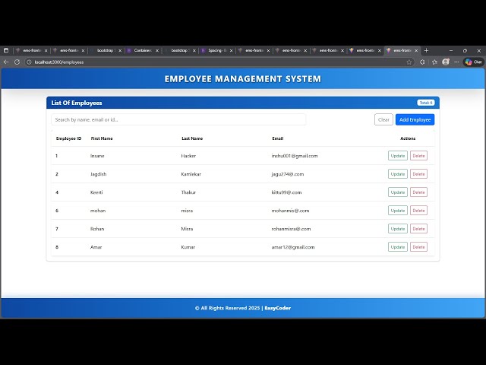Screen dimensions: 486x365
Task: Delete employee Jagdish Kamlekar
Action: [x=418, y=174]
